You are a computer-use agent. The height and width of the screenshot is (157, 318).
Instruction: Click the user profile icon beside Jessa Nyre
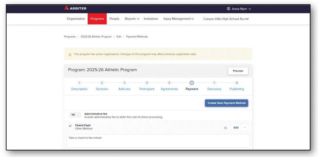(229, 9)
